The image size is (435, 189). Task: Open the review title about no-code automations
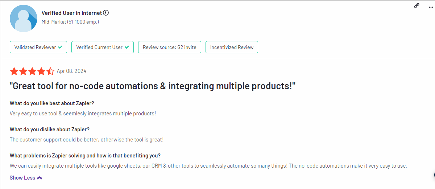[153, 86]
